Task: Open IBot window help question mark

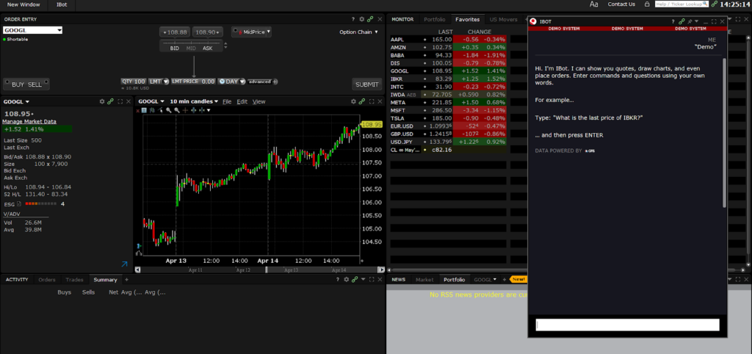Action: (x=673, y=21)
